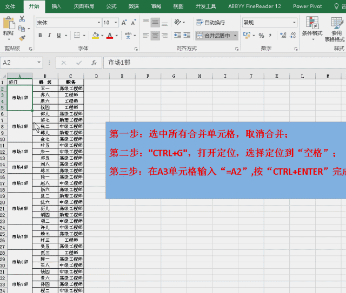Toggle center horizontal alignment
The width and height of the screenshot is (346, 293).
155,35
